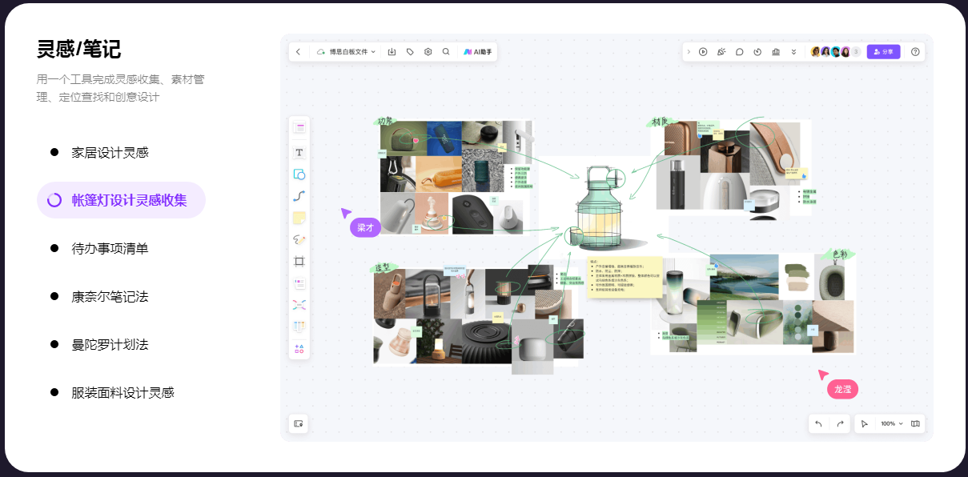Choose the pen drawing tool
The image size is (968, 477).
coord(299,239)
